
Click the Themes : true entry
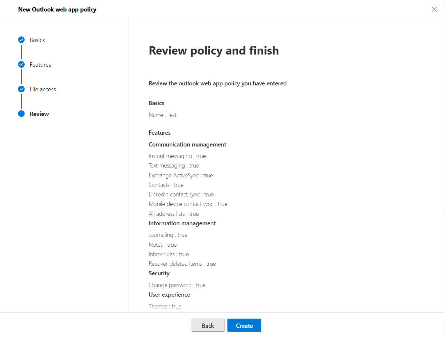165,306
